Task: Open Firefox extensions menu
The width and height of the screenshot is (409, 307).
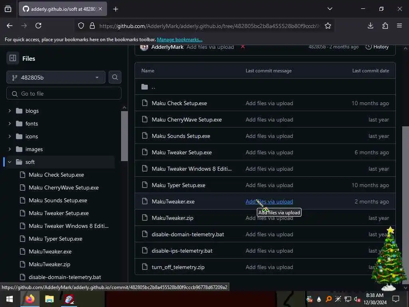Action: coord(385,26)
